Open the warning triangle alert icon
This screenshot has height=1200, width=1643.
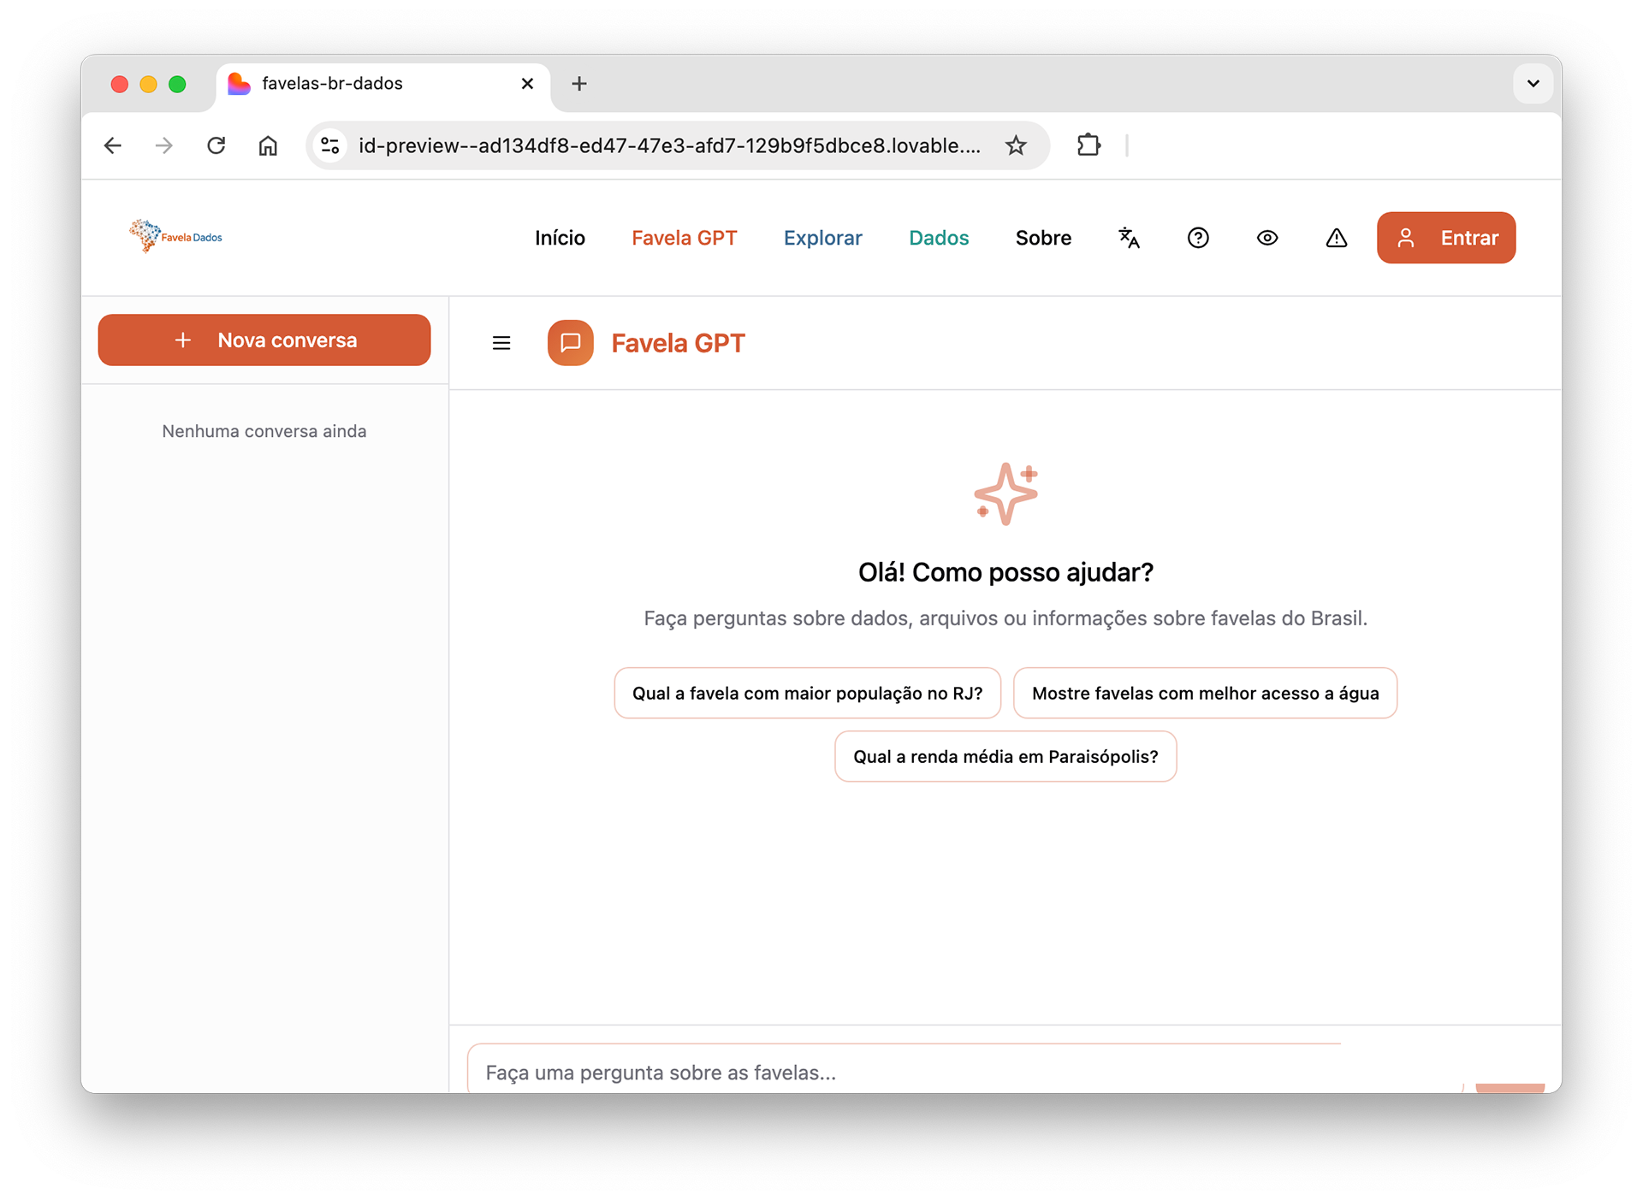pyautogui.click(x=1337, y=238)
